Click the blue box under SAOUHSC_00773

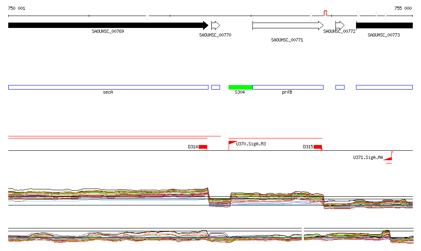pyautogui.click(x=384, y=88)
